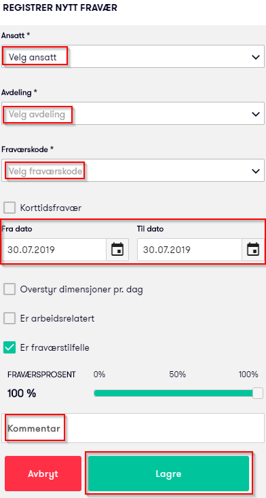The height and width of the screenshot is (498, 266).
Task: Click the Lagre button
Action: tap(169, 474)
